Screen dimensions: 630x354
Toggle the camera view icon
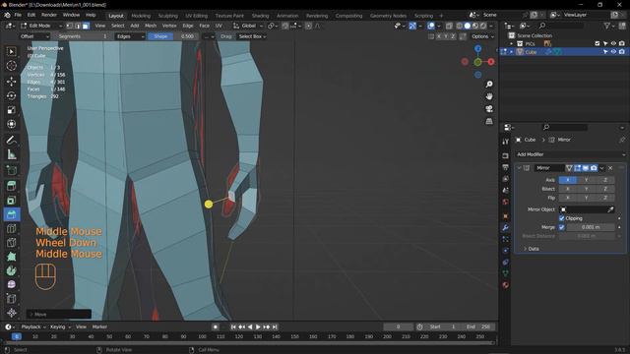489,109
